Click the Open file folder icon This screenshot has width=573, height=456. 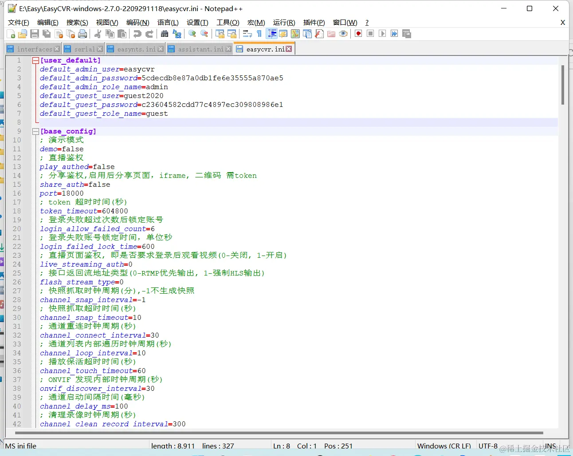pyautogui.click(x=23, y=34)
